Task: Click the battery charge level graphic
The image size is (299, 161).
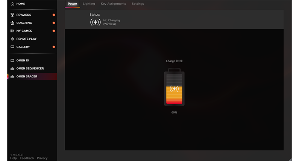Action: pyautogui.click(x=174, y=87)
